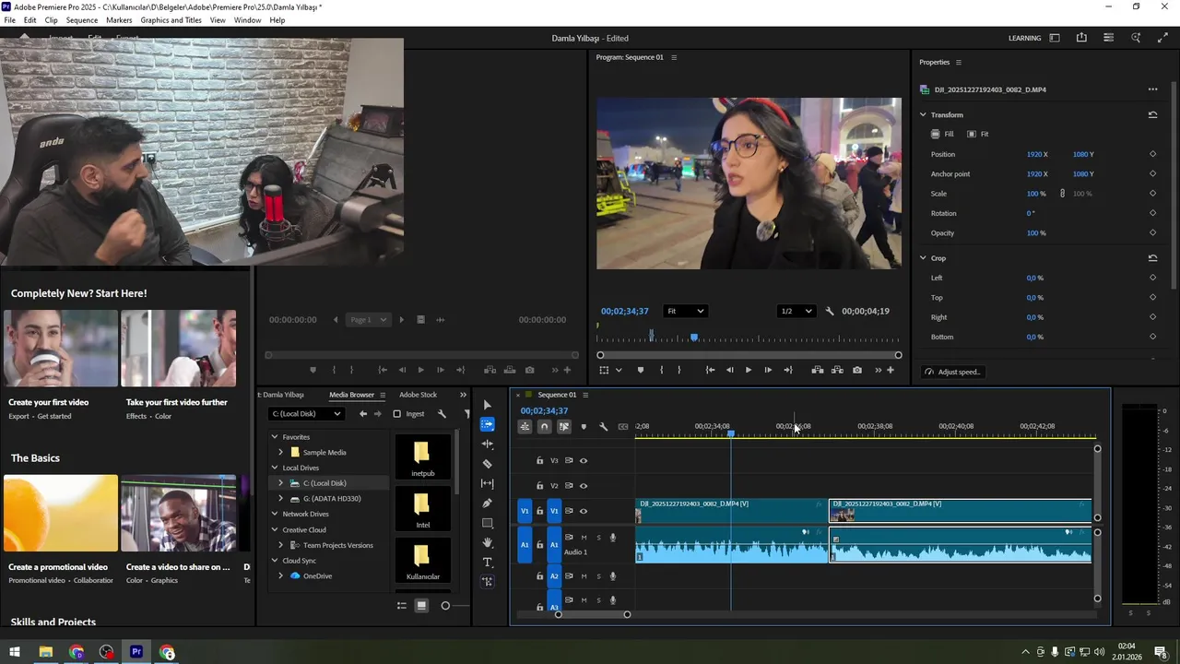Image resolution: width=1180 pixels, height=664 pixels.
Task: Open the Sequence menu
Action: 81,20
